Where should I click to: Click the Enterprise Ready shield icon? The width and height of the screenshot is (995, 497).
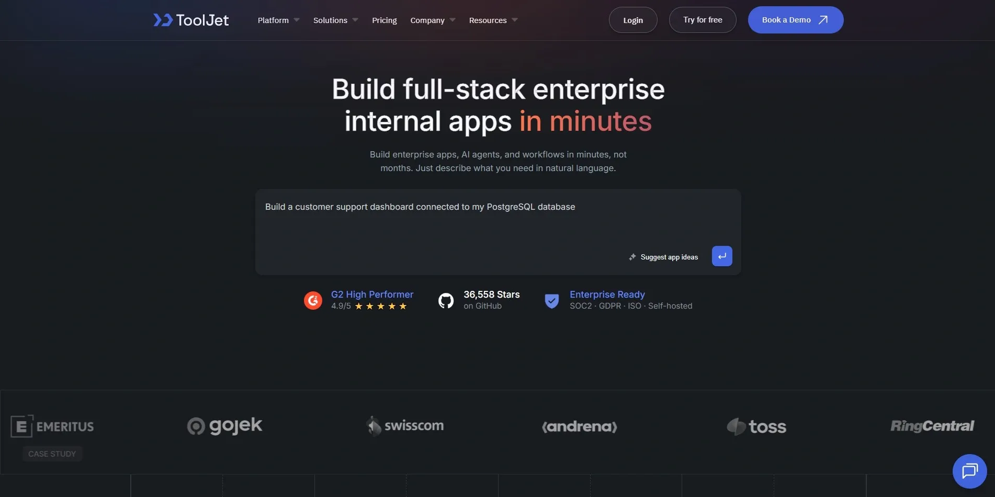pyautogui.click(x=551, y=301)
